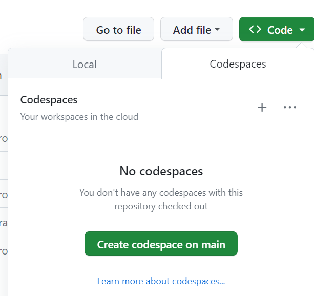Select the Codespaces tab

tap(238, 64)
